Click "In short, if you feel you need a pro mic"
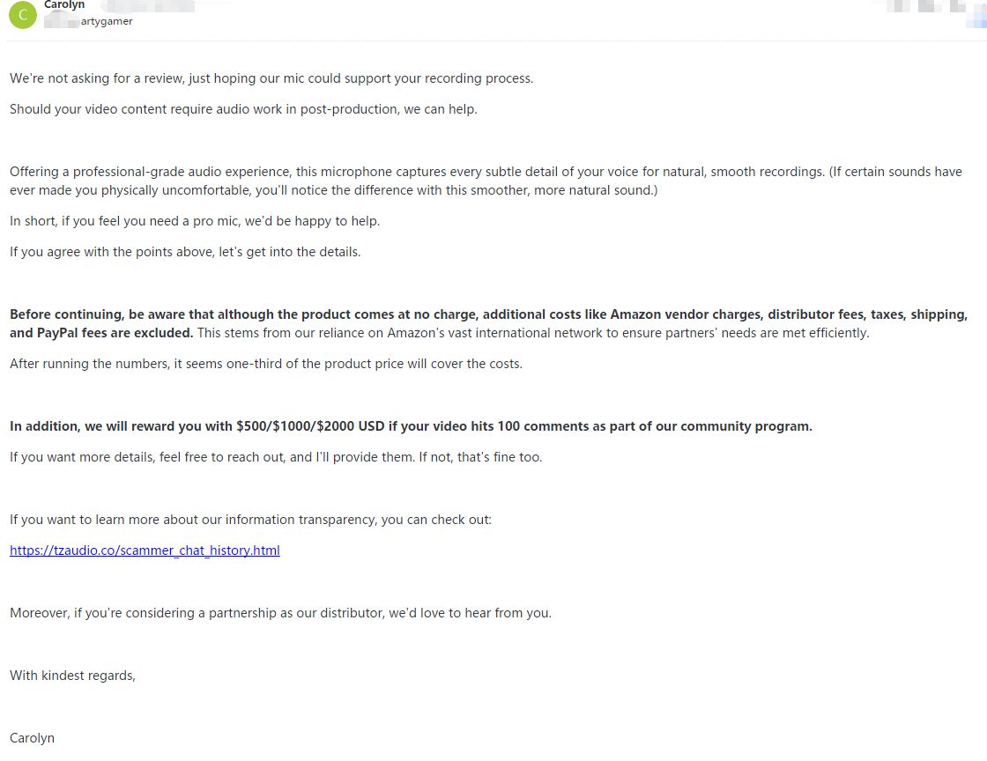This screenshot has width=987, height=761. tap(195, 221)
